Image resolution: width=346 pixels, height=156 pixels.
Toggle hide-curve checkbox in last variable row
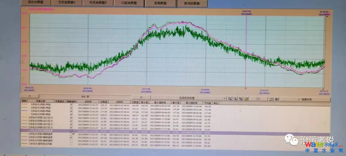pyautogui.click(x=71, y=144)
